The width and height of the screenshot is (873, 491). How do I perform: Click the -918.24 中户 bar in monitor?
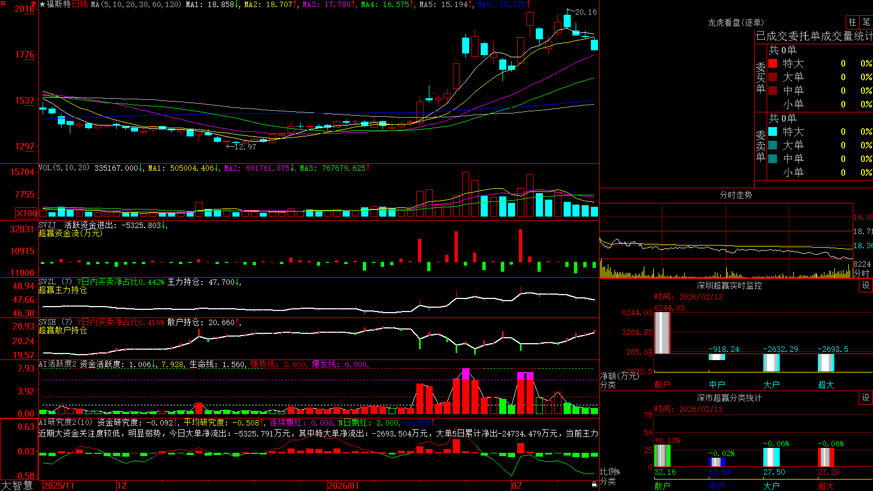click(x=717, y=357)
